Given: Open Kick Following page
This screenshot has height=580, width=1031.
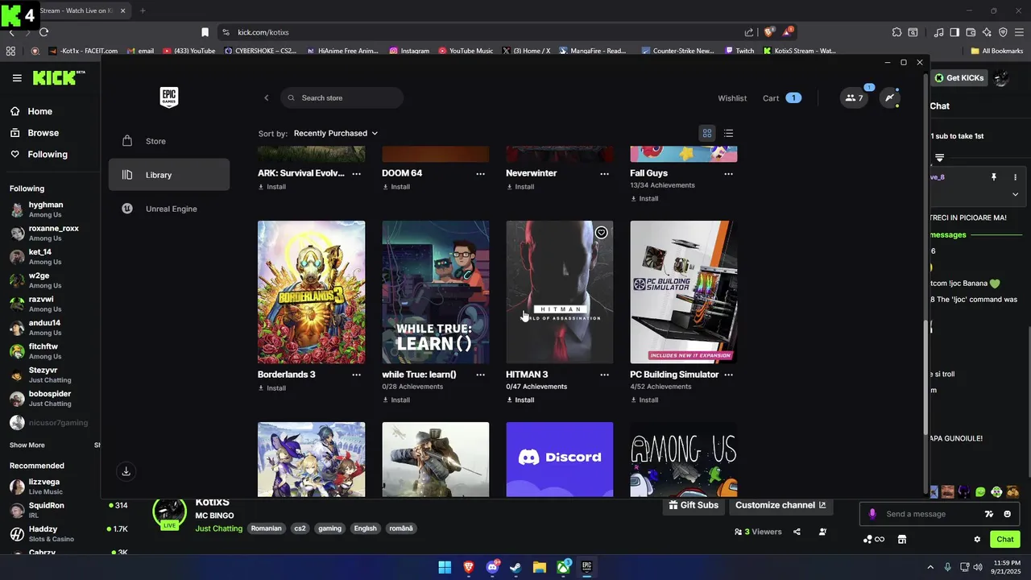Looking at the screenshot, I should (39, 155).
